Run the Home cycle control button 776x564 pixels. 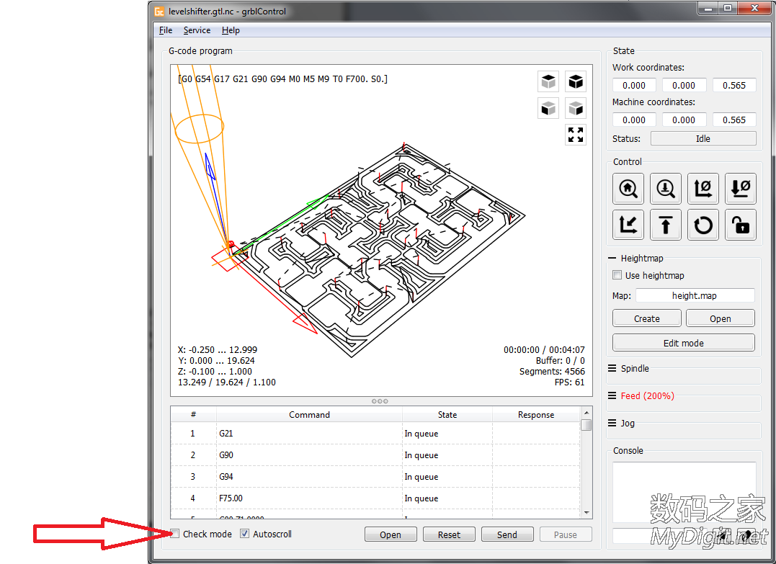click(x=628, y=189)
